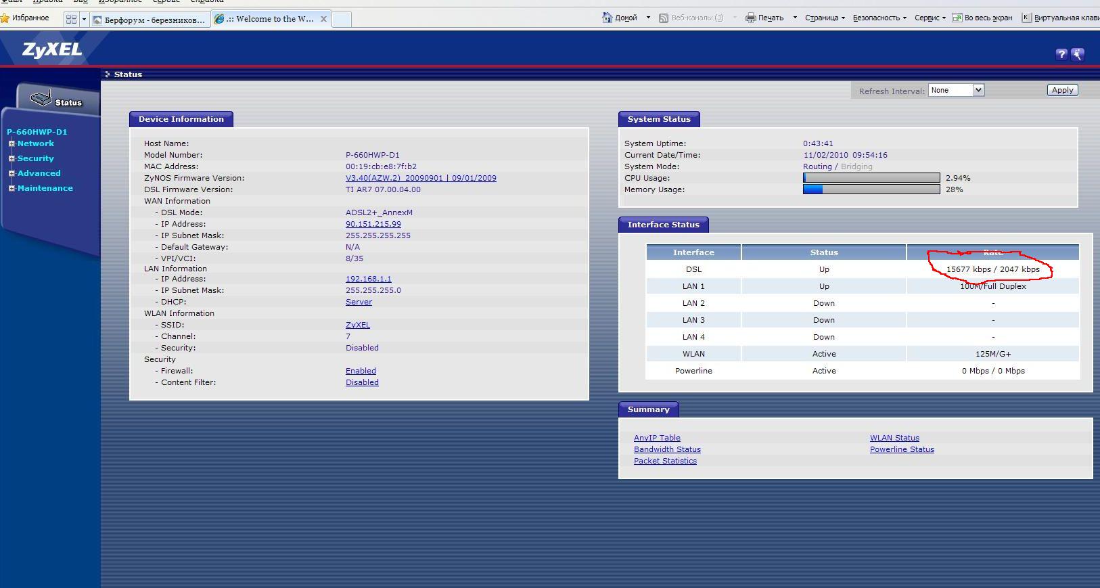Expand the Maintenance menu node
The width and height of the screenshot is (1100, 588).
pyautogui.click(x=12, y=188)
